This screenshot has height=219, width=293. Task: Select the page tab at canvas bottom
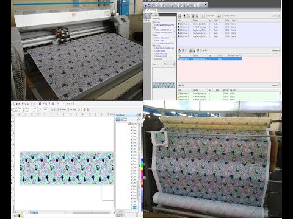click(x=34, y=212)
